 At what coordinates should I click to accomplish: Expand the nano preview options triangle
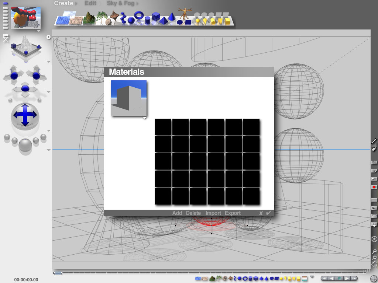coord(38,31)
